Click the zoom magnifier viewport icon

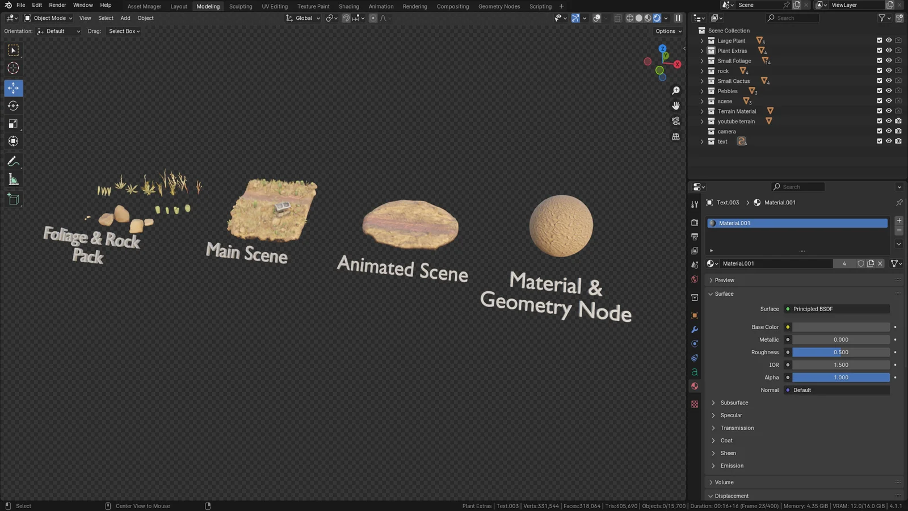point(675,91)
